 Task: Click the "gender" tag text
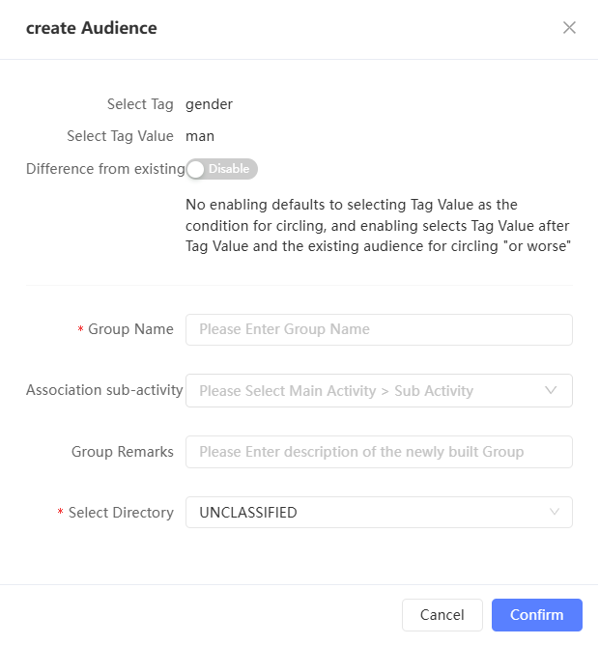pos(209,104)
